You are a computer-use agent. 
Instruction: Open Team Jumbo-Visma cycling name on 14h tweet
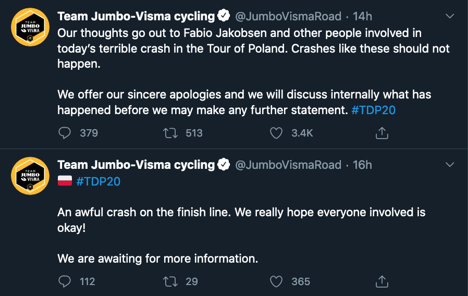point(136,16)
